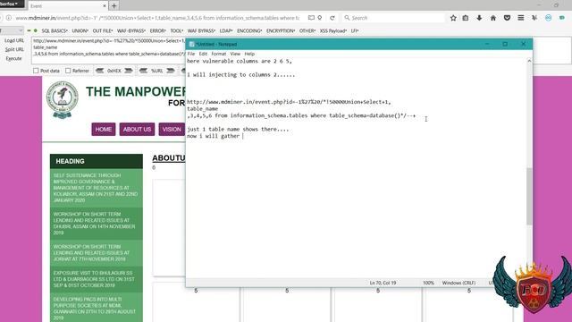Image resolution: width=572 pixels, height=322 pixels.
Task: Click the reload page icon
Action: [x=332, y=18]
